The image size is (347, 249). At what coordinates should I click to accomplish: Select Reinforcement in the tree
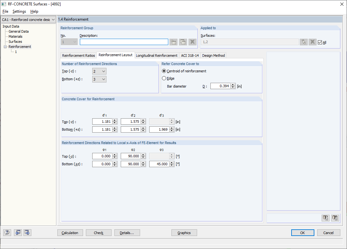pos(20,47)
